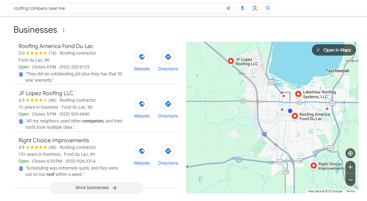Click the More businesses button

point(96,187)
